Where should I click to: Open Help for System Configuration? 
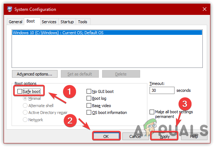coord(194,136)
